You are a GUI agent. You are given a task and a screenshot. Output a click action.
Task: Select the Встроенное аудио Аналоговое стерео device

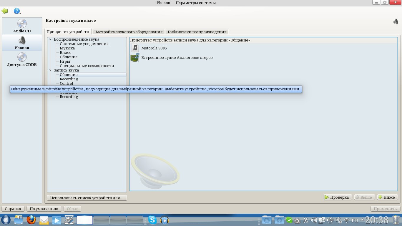pos(177,57)
